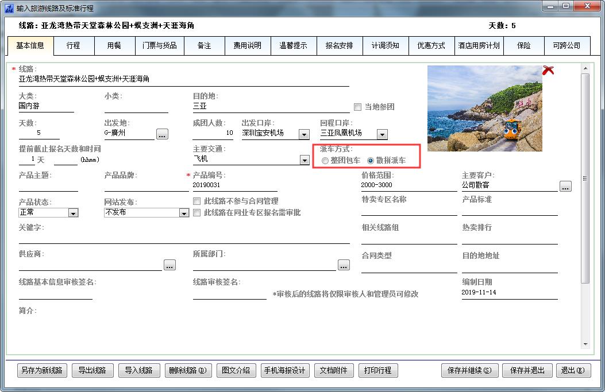Expand 出发口岸 dropdown arrow
Viewport: 605px width, 392px height.
(x=304, y=134)
